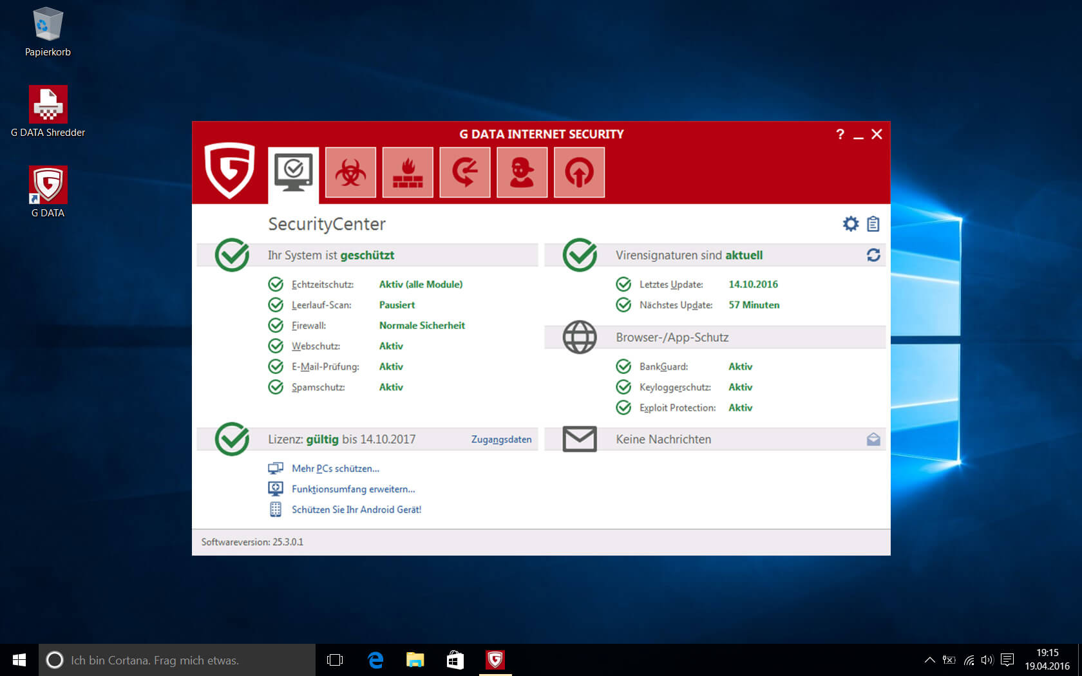Click the taskbar volume icon
This screenshot has height=676, width=1082.
[x=987, y=660]
